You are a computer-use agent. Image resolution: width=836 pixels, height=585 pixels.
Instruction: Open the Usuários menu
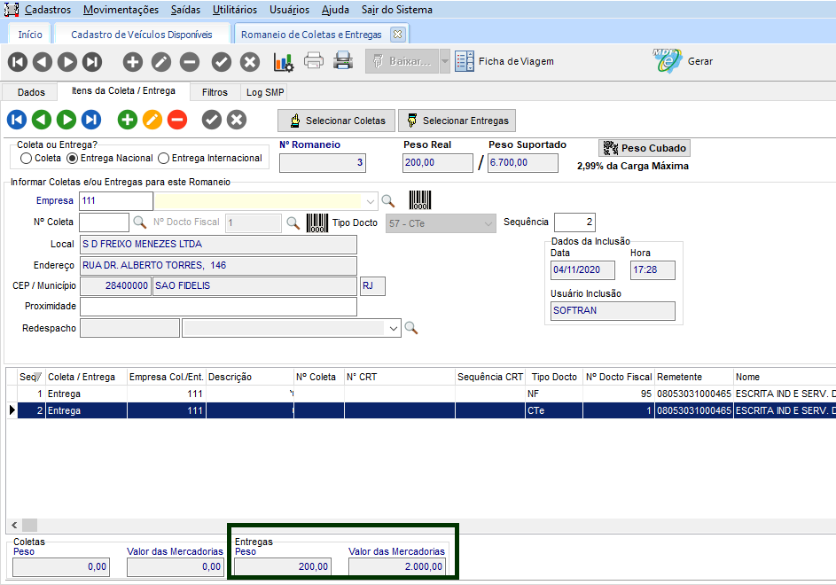tap(290, 10)
